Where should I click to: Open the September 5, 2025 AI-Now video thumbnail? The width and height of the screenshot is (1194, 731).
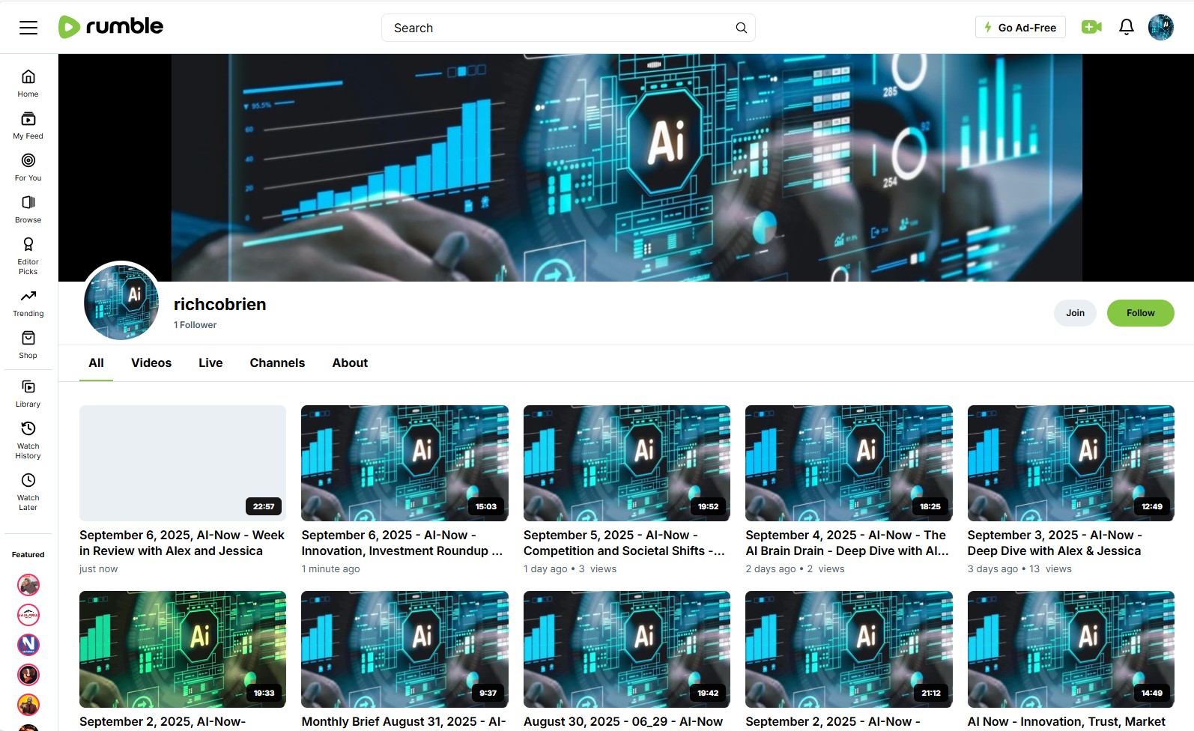[x=626, y=463]
